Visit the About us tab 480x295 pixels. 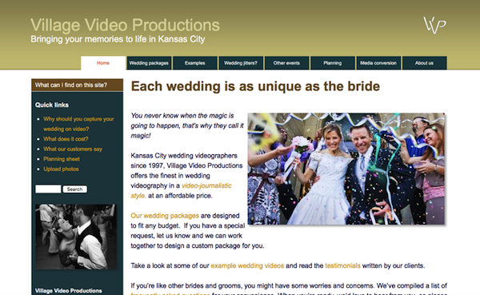point(424,63)
